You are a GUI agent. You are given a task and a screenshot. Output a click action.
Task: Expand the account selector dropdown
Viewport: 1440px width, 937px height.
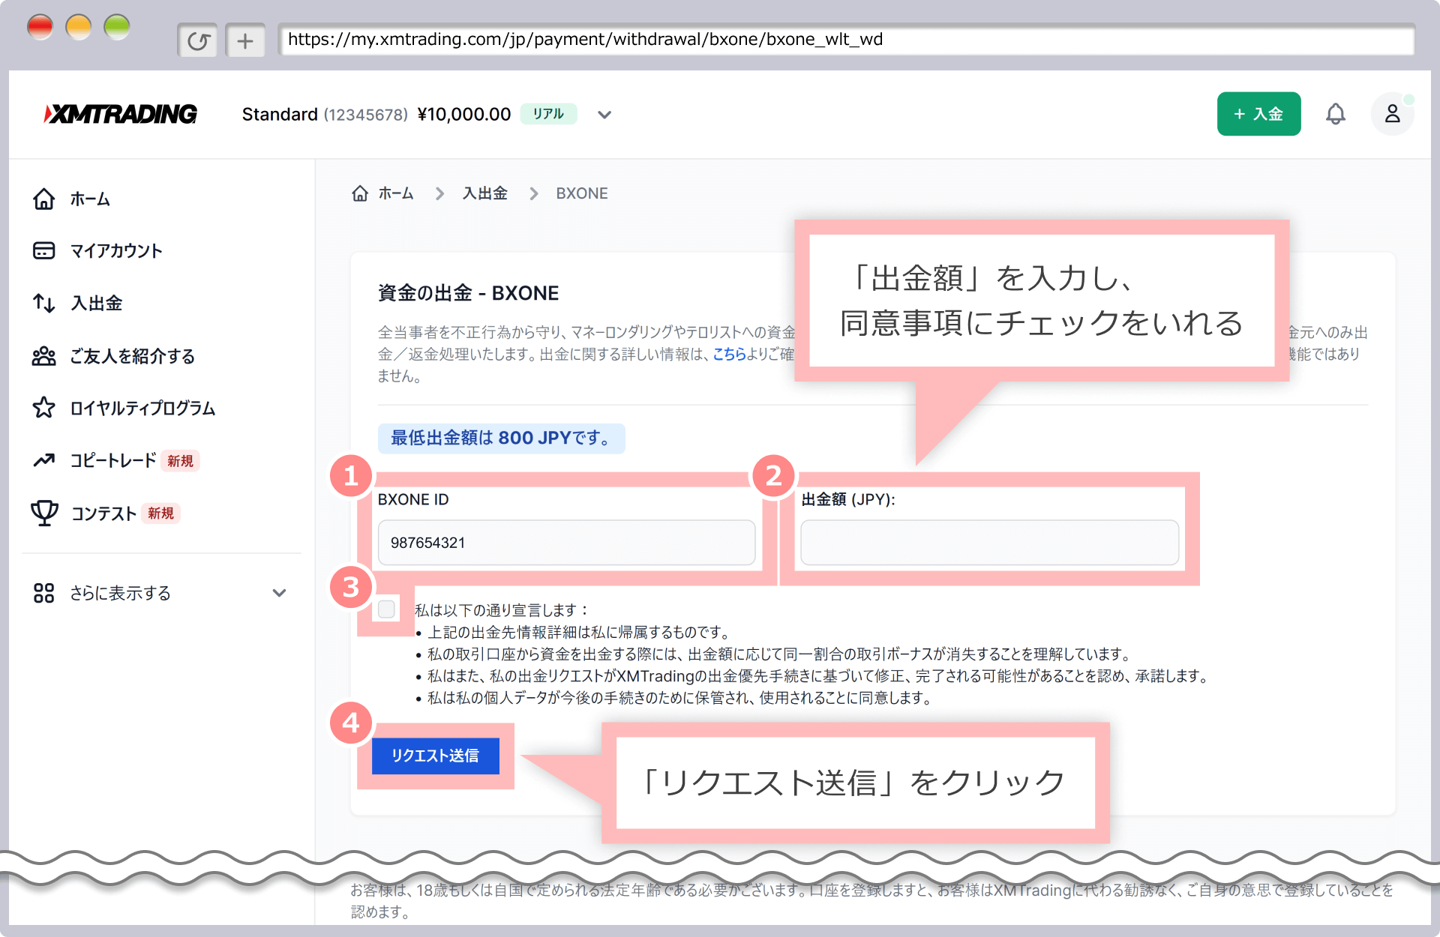pyautogui.click(x=604, y=114)
